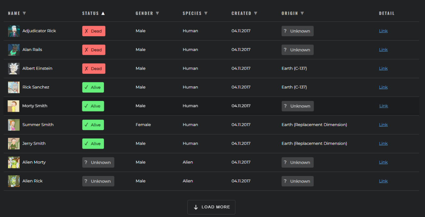Click Jerry Smith's avatar thumbnail
The width and height of the screenshot is (425, 217).
pyautogui.click(x=14, y=144)
